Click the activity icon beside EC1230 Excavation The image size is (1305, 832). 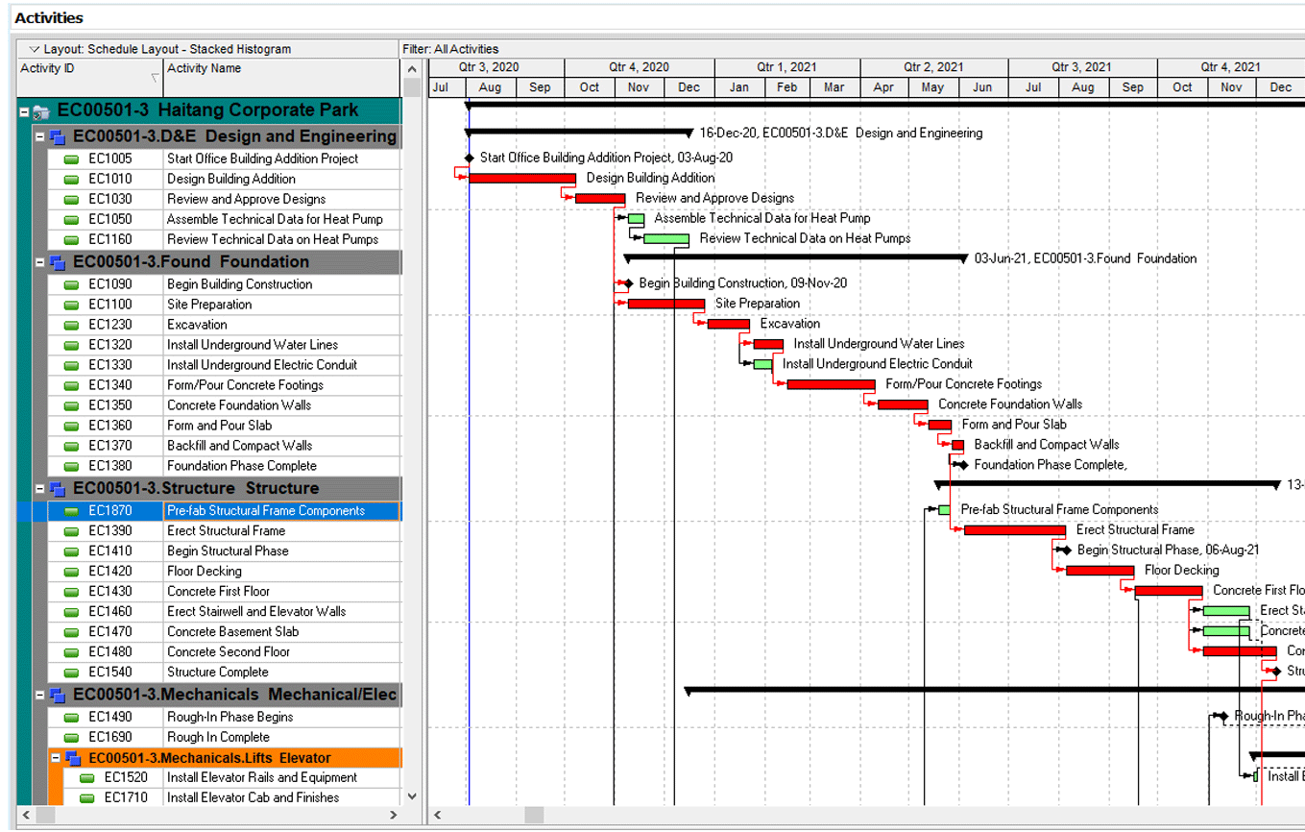(71, 326)
